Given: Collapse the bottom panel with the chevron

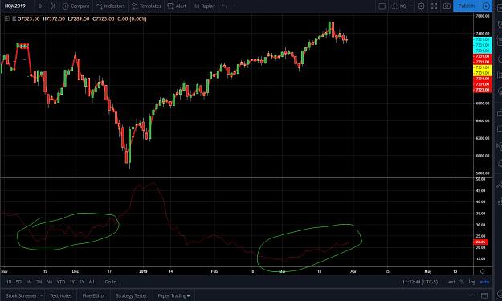Looking at the screenshot, I should pos(472,295).
